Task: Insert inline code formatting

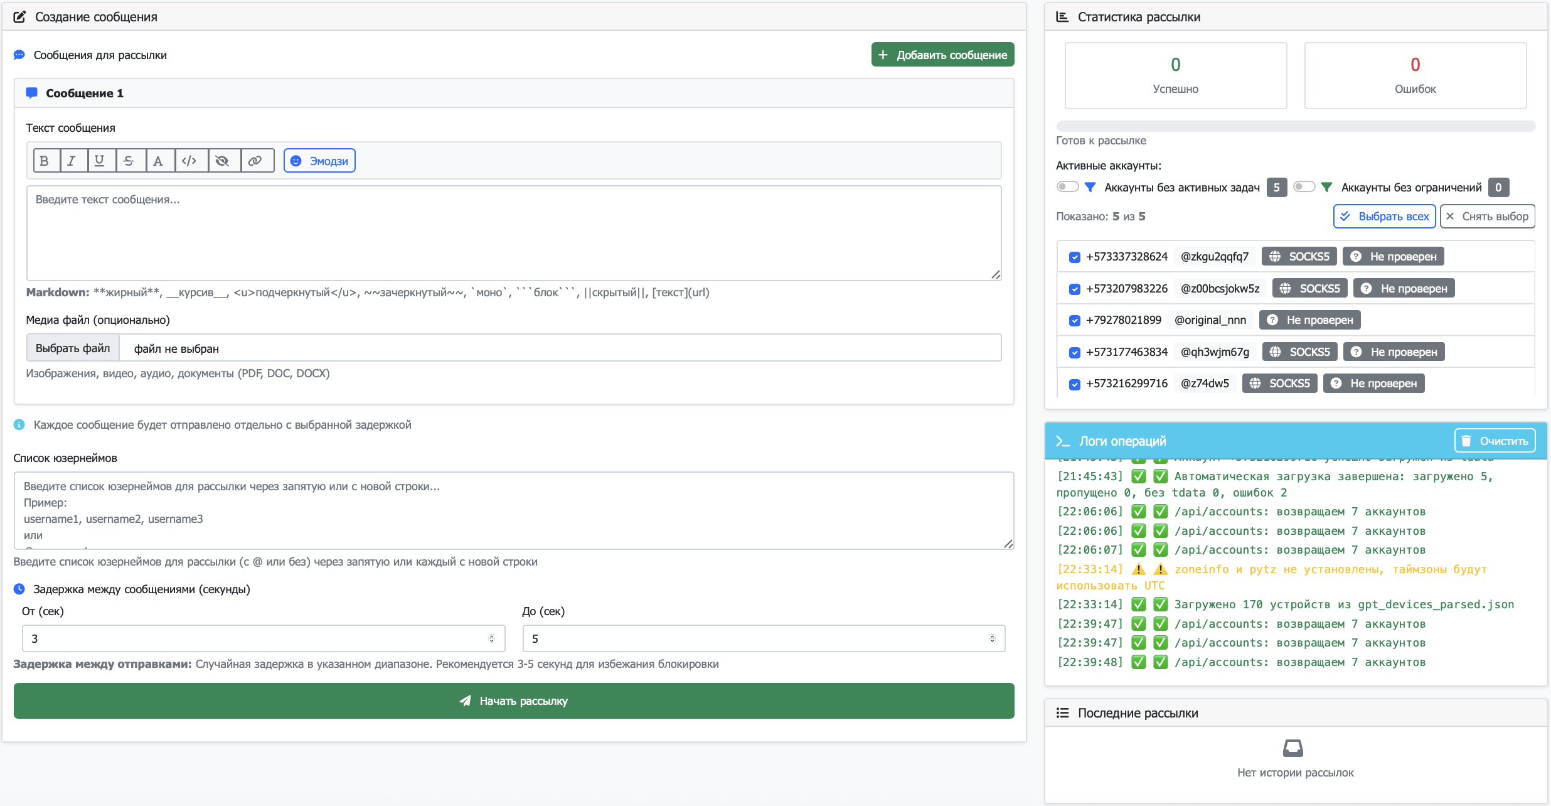Action: coord(189,161)
